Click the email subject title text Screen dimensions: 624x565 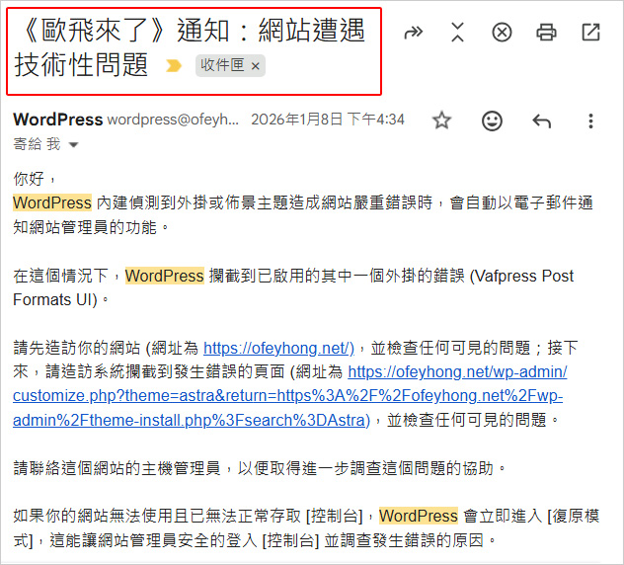188,33
